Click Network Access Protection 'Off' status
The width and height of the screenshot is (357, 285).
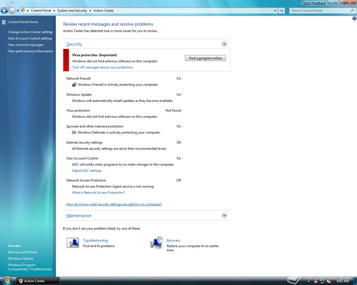click(178, 180)
